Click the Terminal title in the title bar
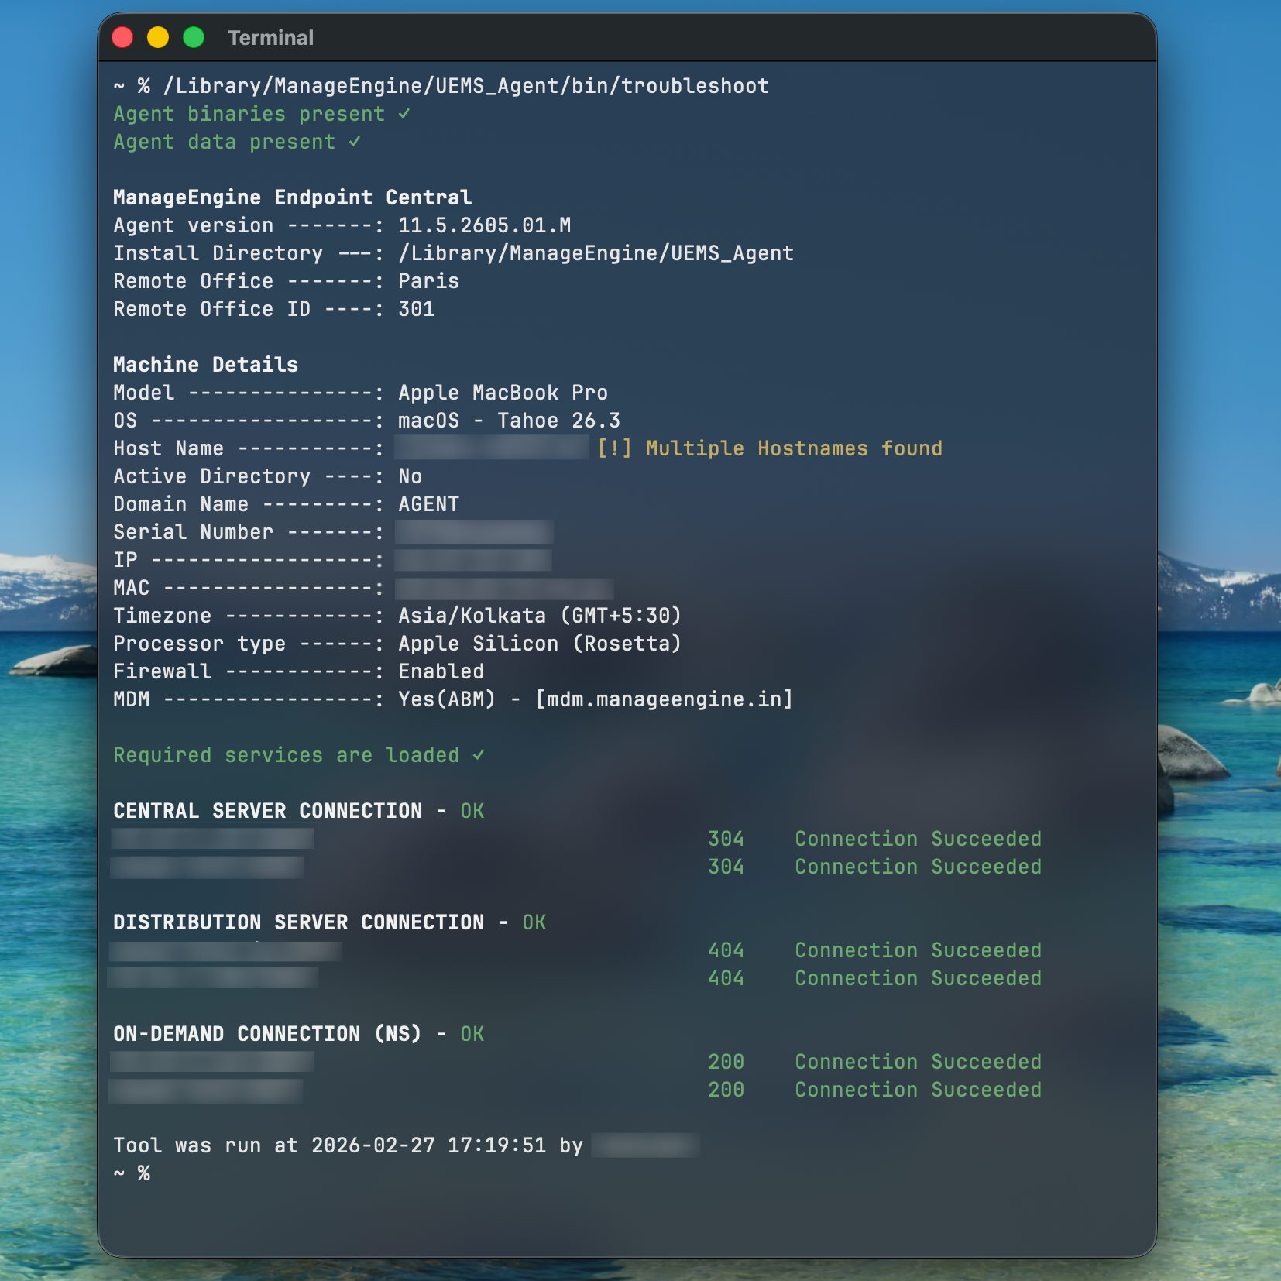Viewport: 1281px width, 1281px height. [270, 37]
